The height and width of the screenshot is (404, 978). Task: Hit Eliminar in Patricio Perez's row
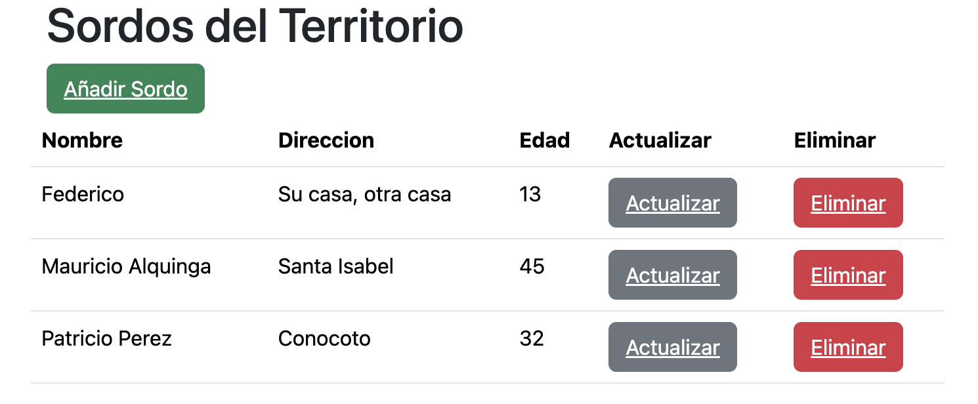(848, 348)
